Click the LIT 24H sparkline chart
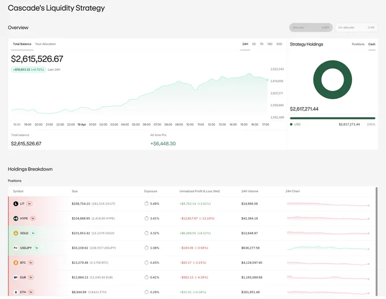Screen dimensions: 386x299 (x=328, y=204)
